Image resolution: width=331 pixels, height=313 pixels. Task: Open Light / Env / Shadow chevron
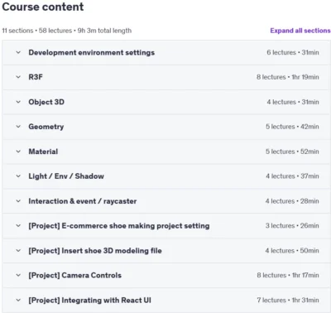[18, 176]
